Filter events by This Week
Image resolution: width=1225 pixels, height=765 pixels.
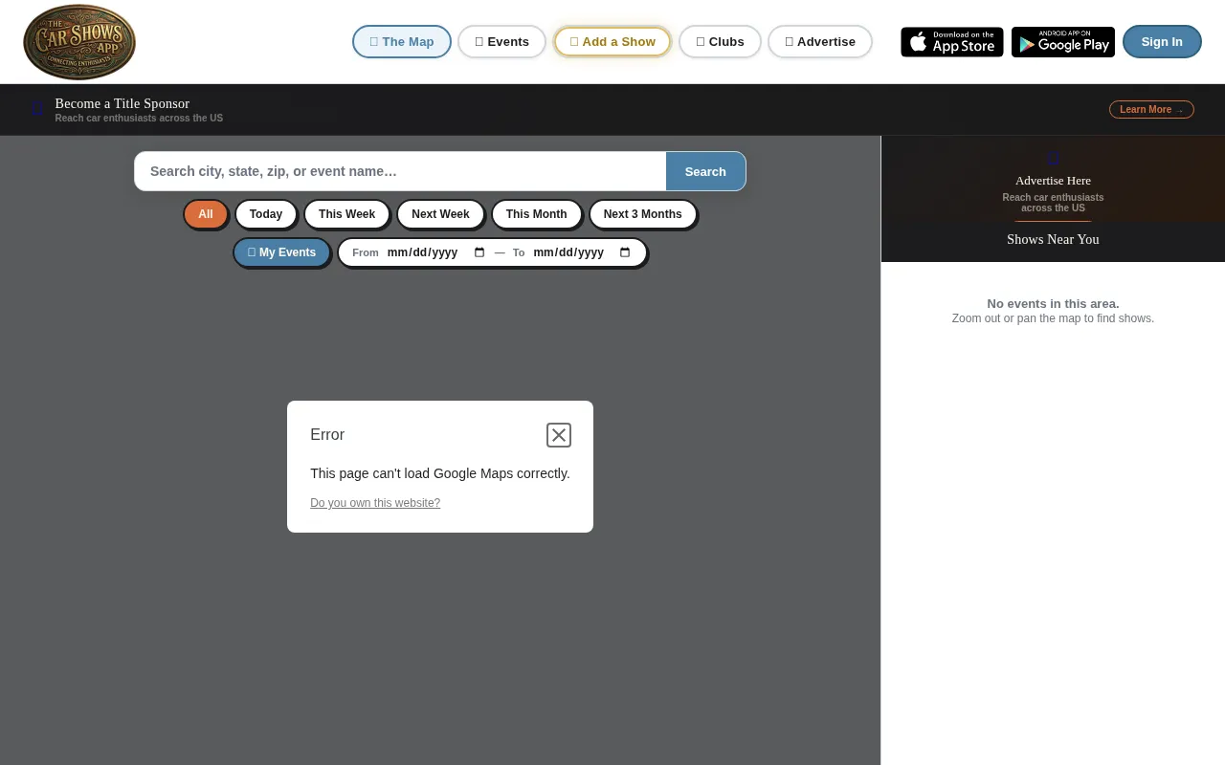point(346,214)
